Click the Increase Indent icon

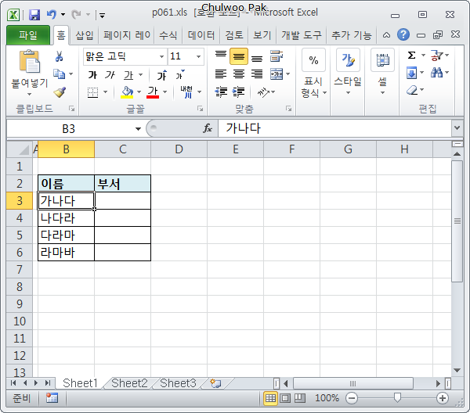coord(239,92)
